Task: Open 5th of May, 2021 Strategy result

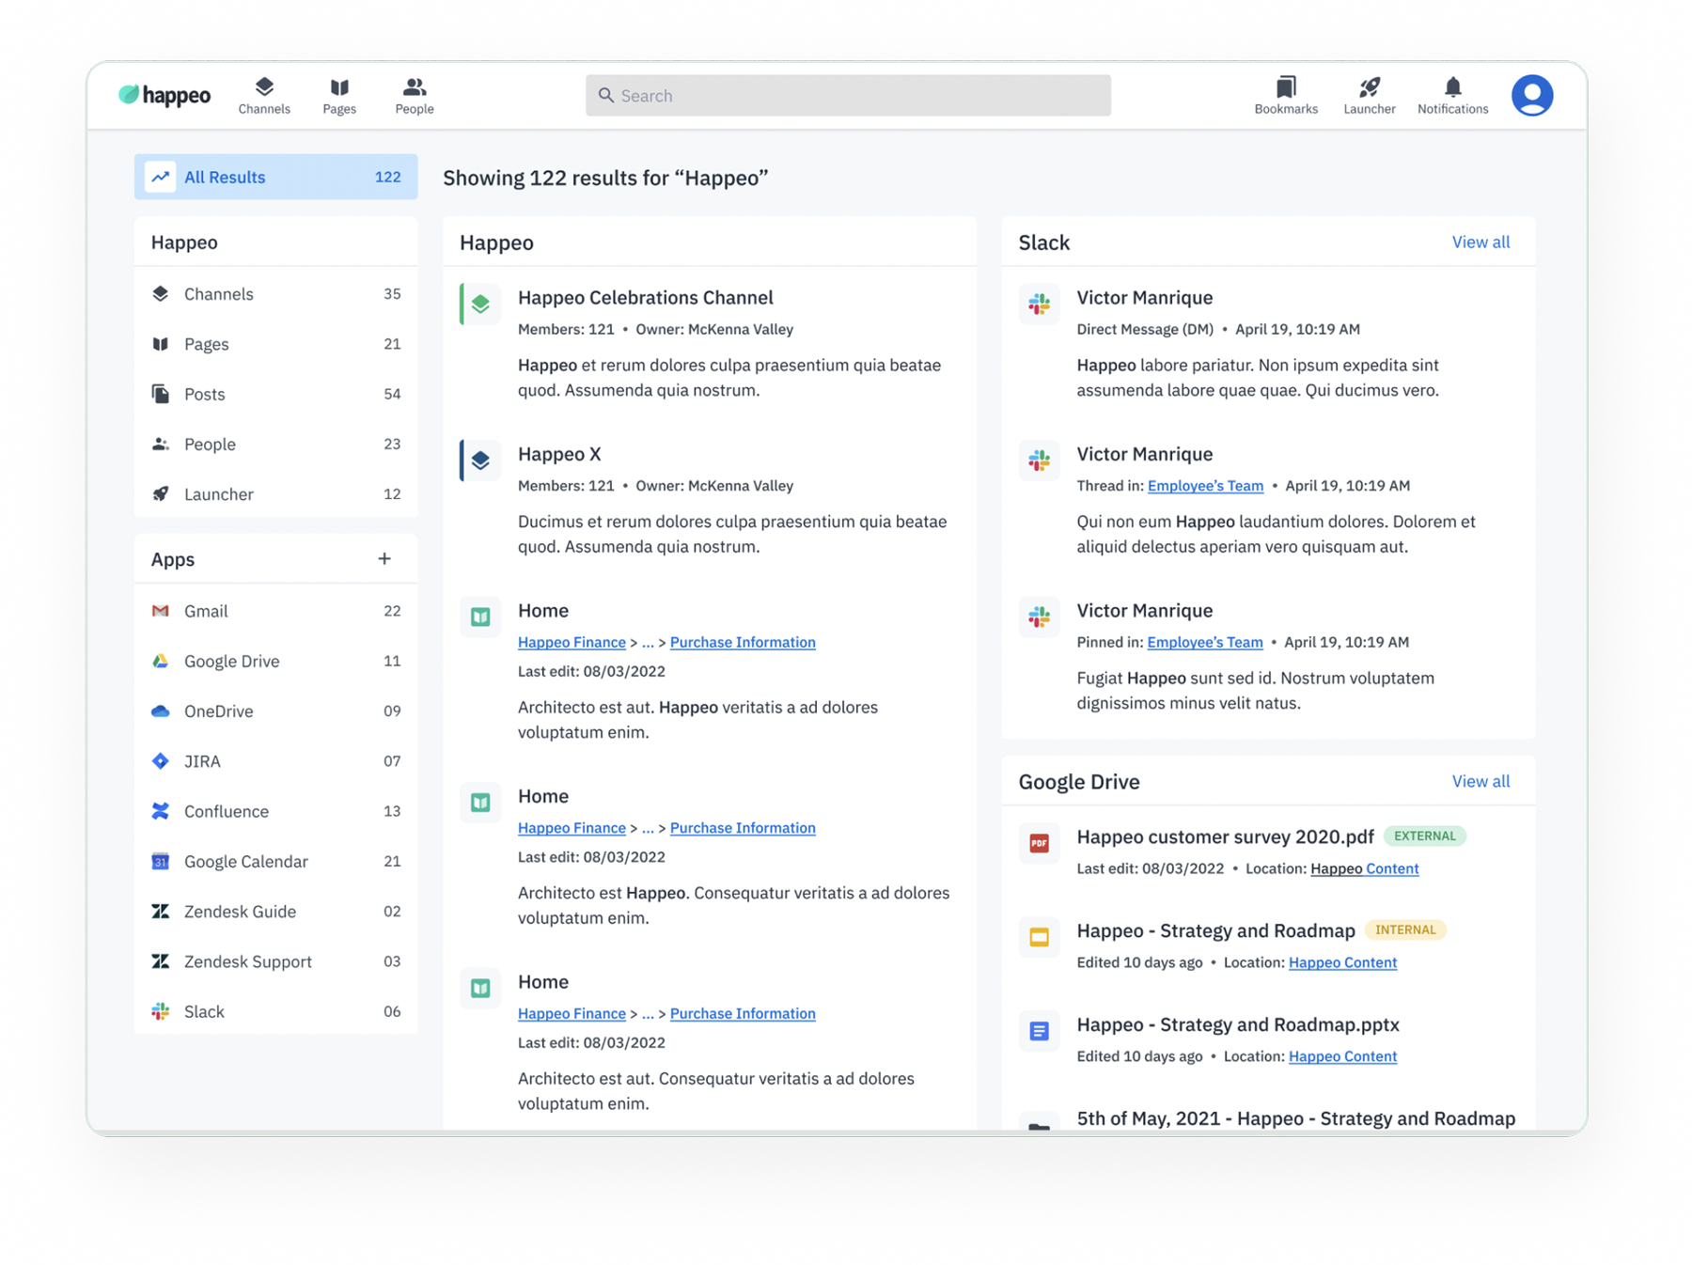Action: (1295, 1118)
